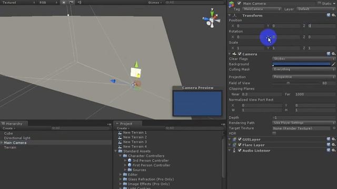This screenshot has height=189, width=337.
Task: Open the Tag dropdown showing MainCamera
Action: 262,9
